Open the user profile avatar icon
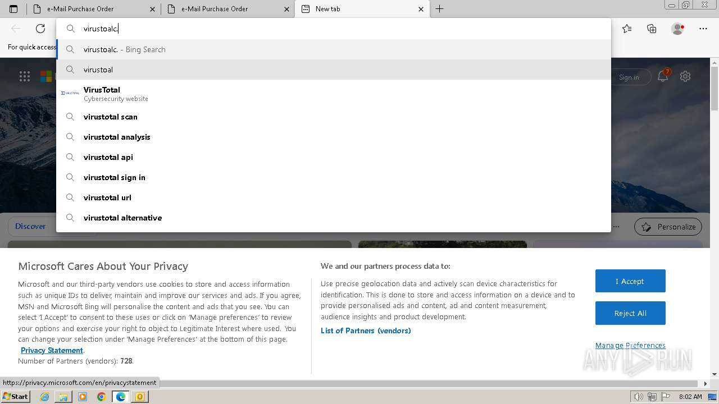The image size is (719, 404). pyautogui.click(x=677, y=29)
